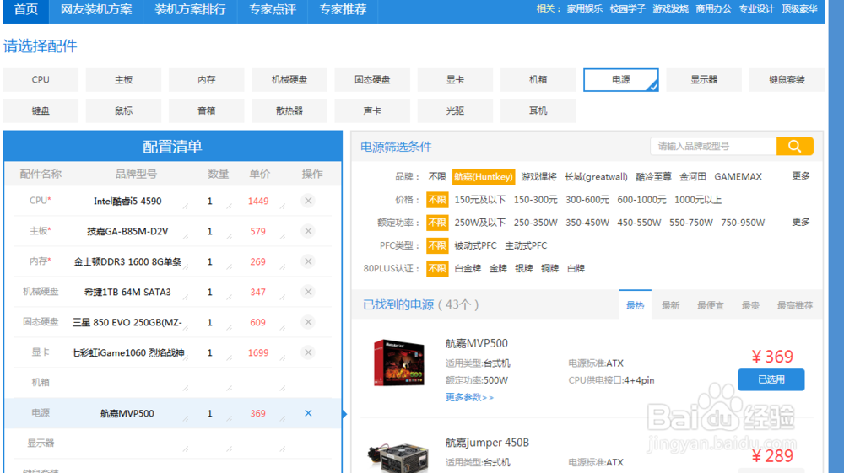
Task: Expand 更多参数 for 航嘉MVP500
Action: tap(469, 397)
